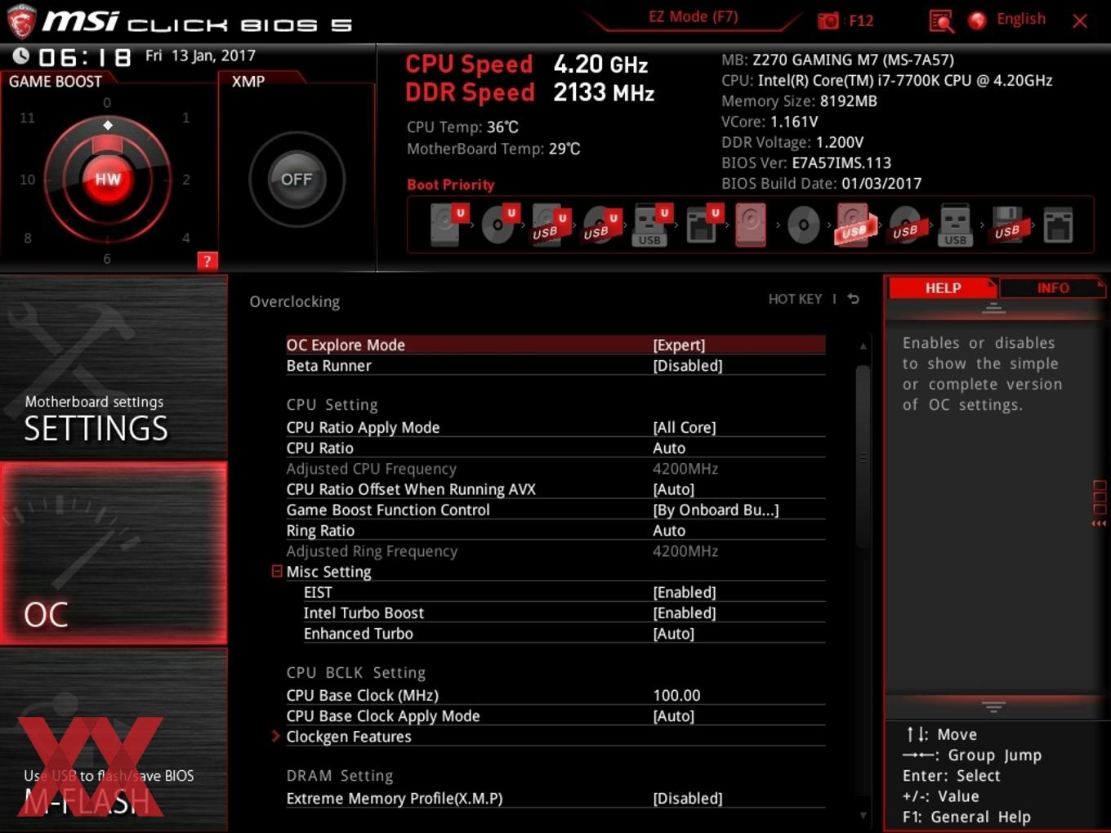Open the OC overclocking section

(x=114, y=553)
